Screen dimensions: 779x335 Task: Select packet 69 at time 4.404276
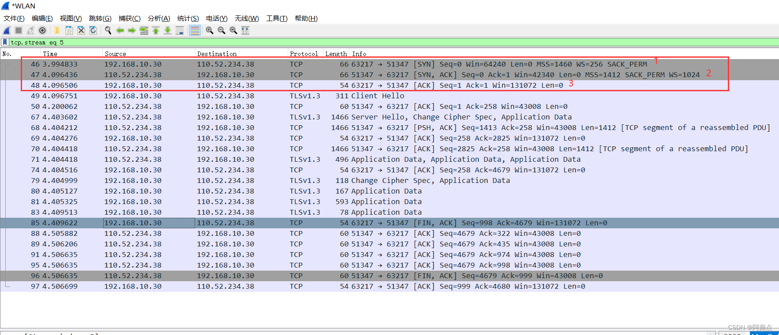(389, 138)
